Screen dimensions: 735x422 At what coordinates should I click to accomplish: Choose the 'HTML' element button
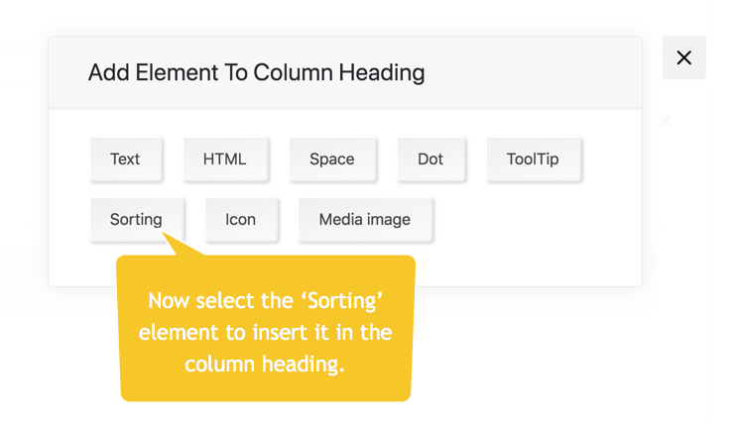224,158
